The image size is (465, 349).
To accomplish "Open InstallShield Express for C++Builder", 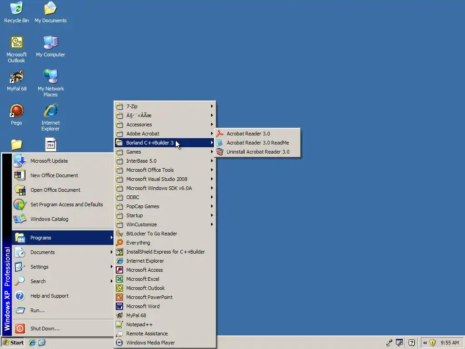I will pos(165,252).
